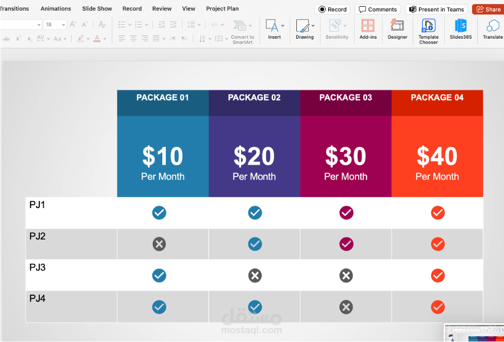Align text to the right

tap(145, 39)
